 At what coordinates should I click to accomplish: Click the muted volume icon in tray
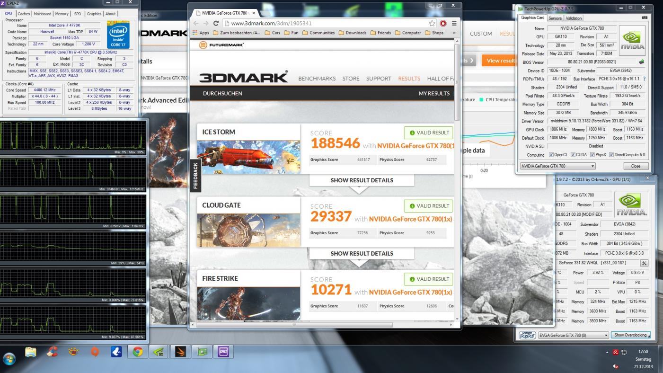pos(616,366)
